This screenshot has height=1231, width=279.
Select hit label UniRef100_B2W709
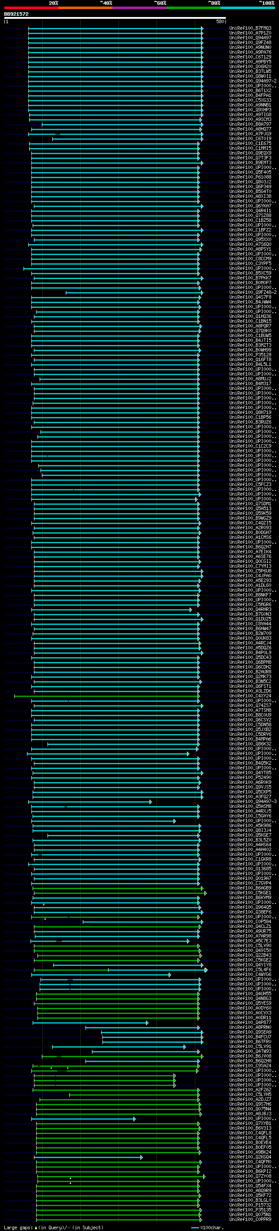coord(250,634)
